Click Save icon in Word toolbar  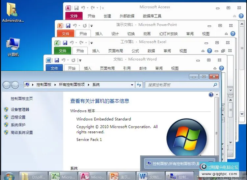coord(57,60)
